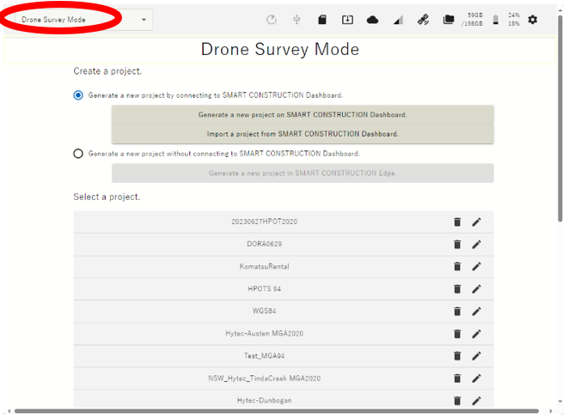569x419 pixels.
Task: Edit project DORA0629 with pencil icon
Action: (476, 245)
